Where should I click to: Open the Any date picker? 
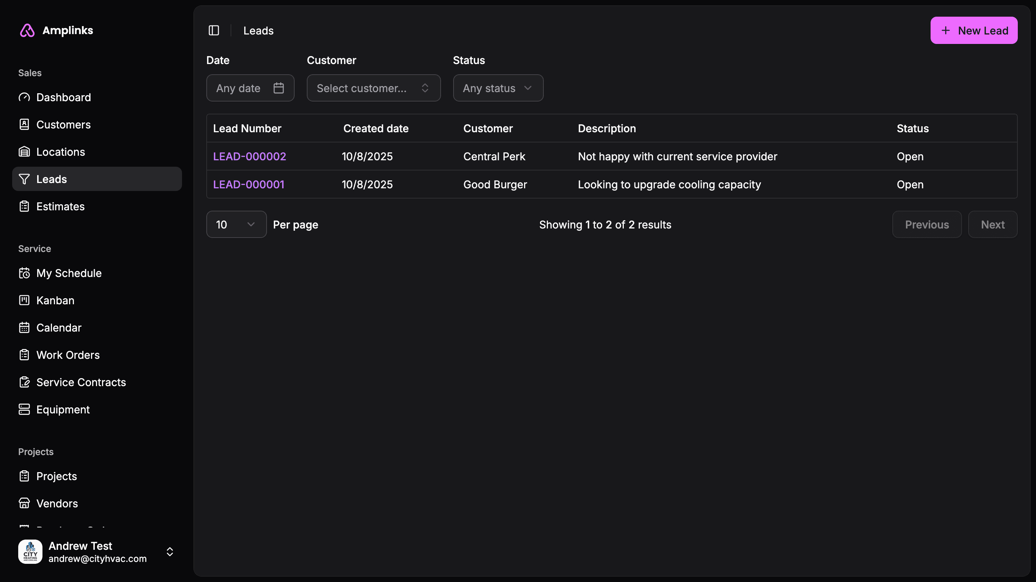pos(250,88)
